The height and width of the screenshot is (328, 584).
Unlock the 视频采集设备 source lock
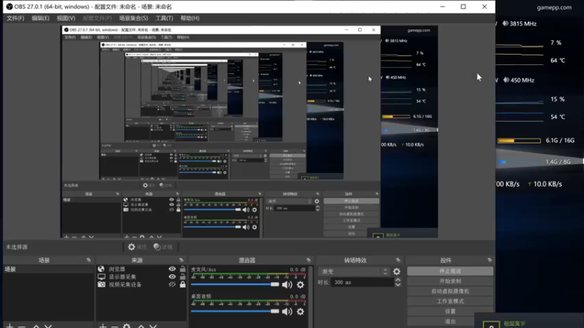[182, 284]
